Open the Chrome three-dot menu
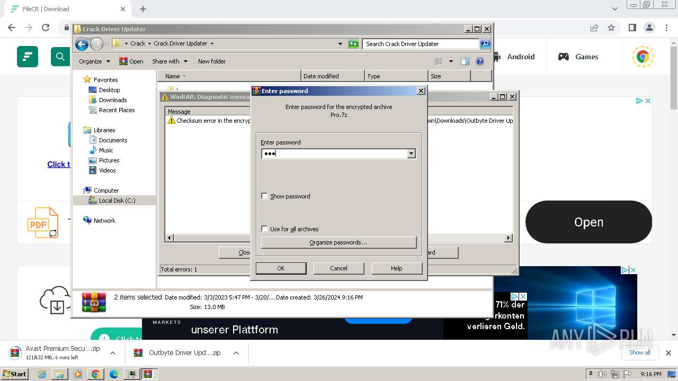Viewport: 678px width, 381px height. (666, 28)
